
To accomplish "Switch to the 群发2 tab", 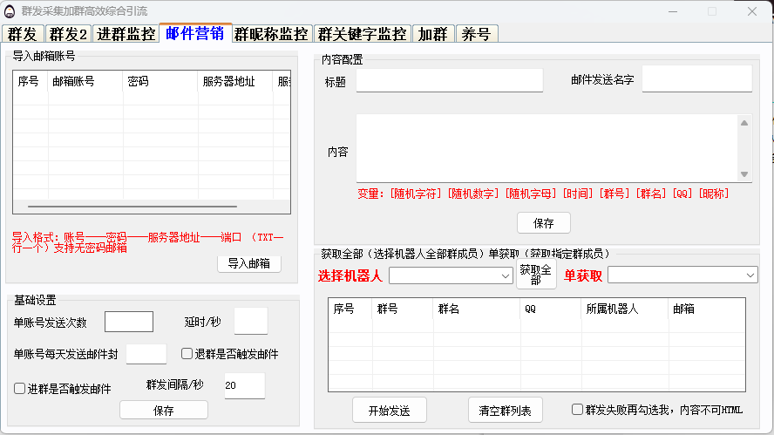I will coord(67,34).
